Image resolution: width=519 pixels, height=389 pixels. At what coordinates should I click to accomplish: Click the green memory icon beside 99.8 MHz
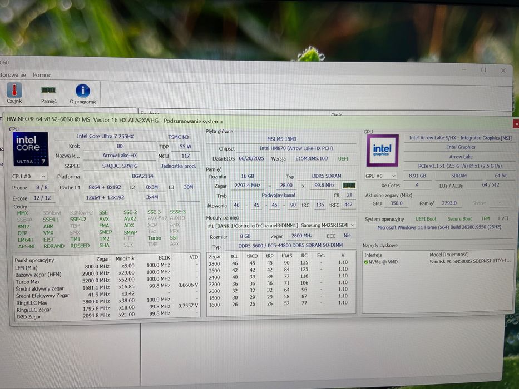(x=349, y=185)
